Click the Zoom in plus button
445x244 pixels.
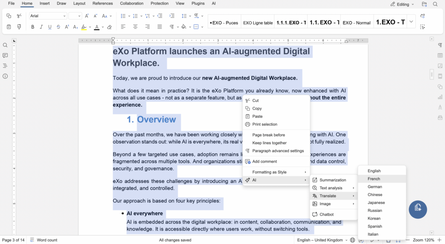click(x=440, y=240)
